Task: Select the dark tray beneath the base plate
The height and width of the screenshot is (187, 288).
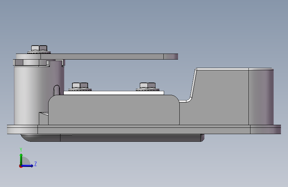Action: coord(112,138)
